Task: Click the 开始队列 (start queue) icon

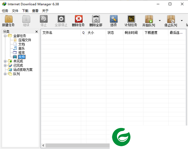Action: (149, 19)
